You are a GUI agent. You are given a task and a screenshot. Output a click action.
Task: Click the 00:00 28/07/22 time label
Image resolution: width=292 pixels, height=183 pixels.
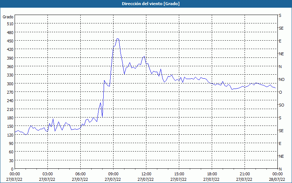277,177
